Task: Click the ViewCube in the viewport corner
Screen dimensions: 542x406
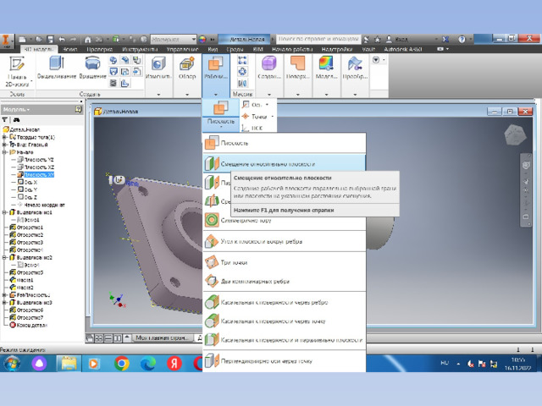Action: coord(515,134)
